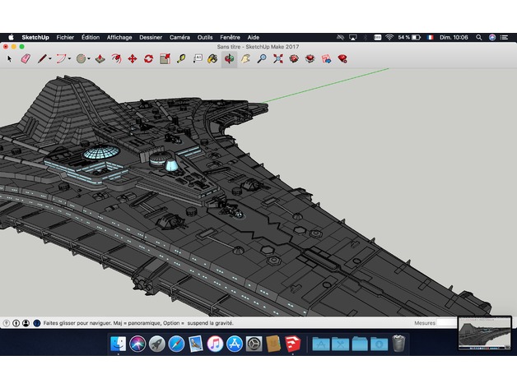Open the Affichage menu
Image resolution: width=517 pixels, height=388 pixels.
pyautogui.click(x=119, y=37)
